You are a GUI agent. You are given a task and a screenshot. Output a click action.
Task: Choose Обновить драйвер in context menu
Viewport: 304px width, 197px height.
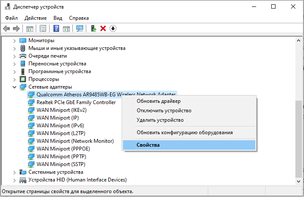coord(189,101)
